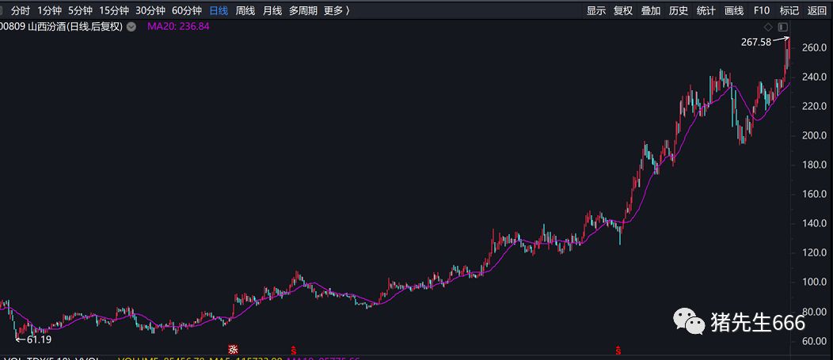Select the 1分钟 period
This screenshot has height=360, width=833.
pyautogui.click(x=49, y=10)
